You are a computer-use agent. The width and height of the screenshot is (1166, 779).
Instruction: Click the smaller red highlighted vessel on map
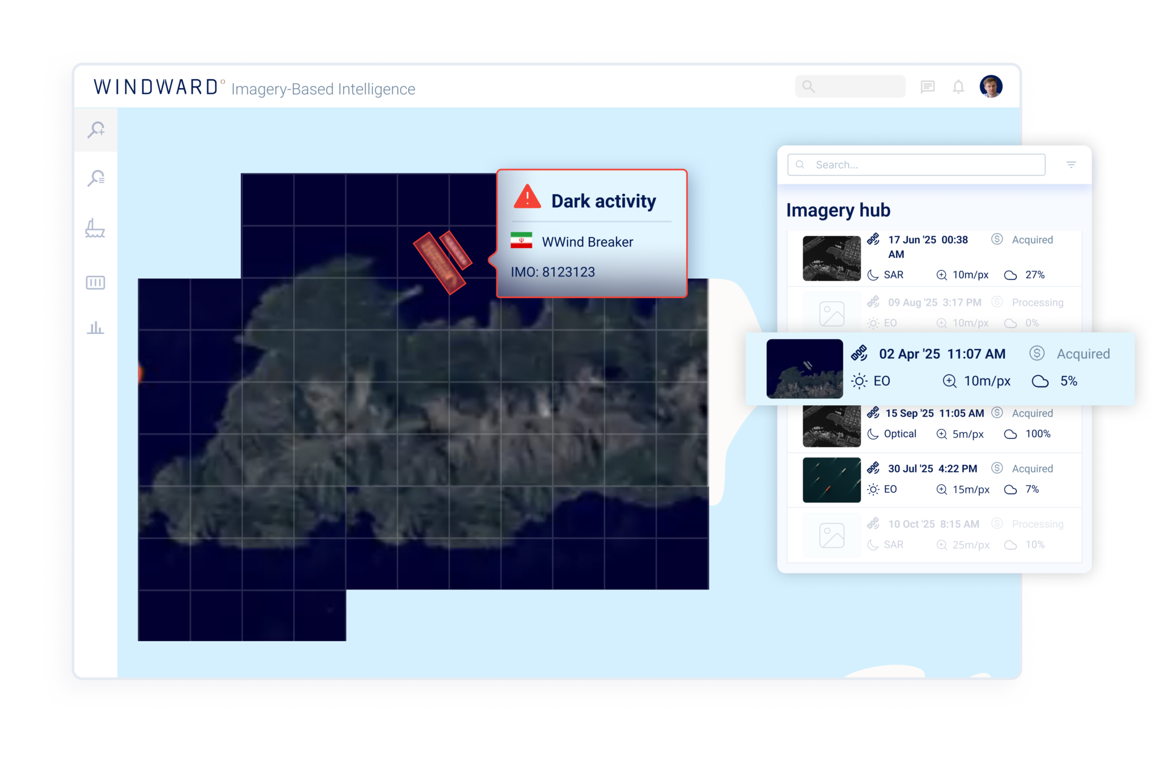[x=456, y=249]
